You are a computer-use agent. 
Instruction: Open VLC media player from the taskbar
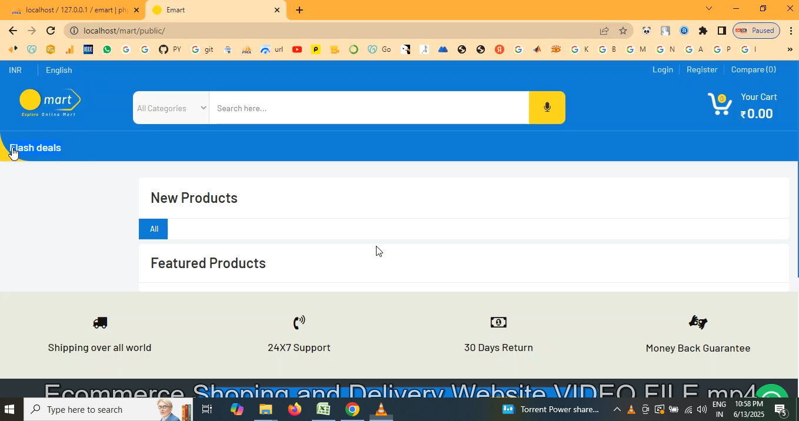[381, 409]
